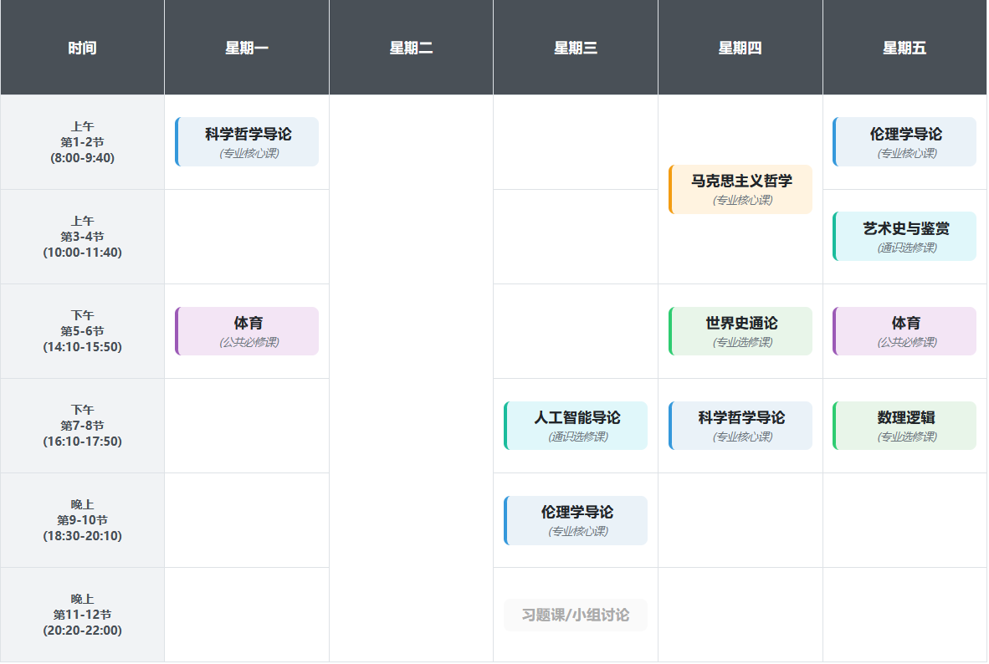Select the 第11-12节 evening time slot
Screen dimensions: 989x664
(x=82, y=615)
